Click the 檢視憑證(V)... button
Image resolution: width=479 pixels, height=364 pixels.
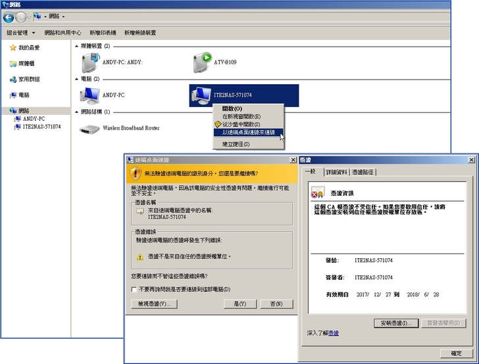tap(155, 304)
